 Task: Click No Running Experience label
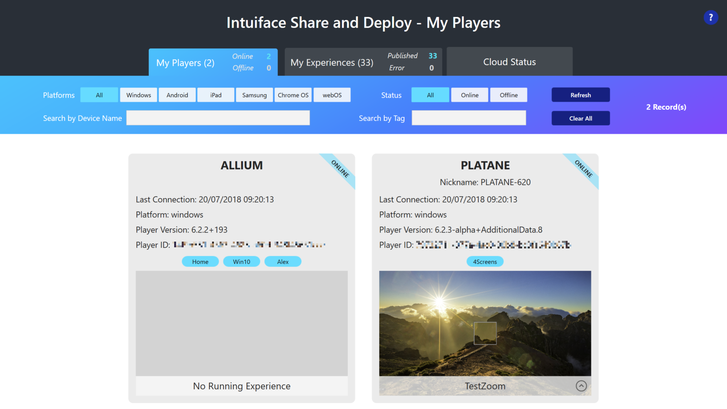[242, 386]
